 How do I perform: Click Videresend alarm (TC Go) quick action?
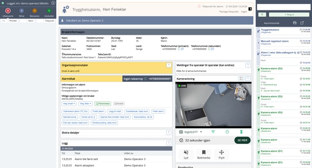click(x=75, y=111)
